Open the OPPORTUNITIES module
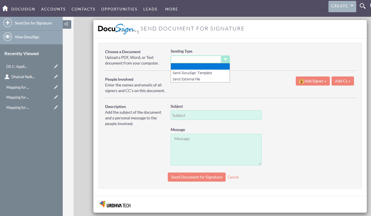371x216 pixels. pos(119,9)
